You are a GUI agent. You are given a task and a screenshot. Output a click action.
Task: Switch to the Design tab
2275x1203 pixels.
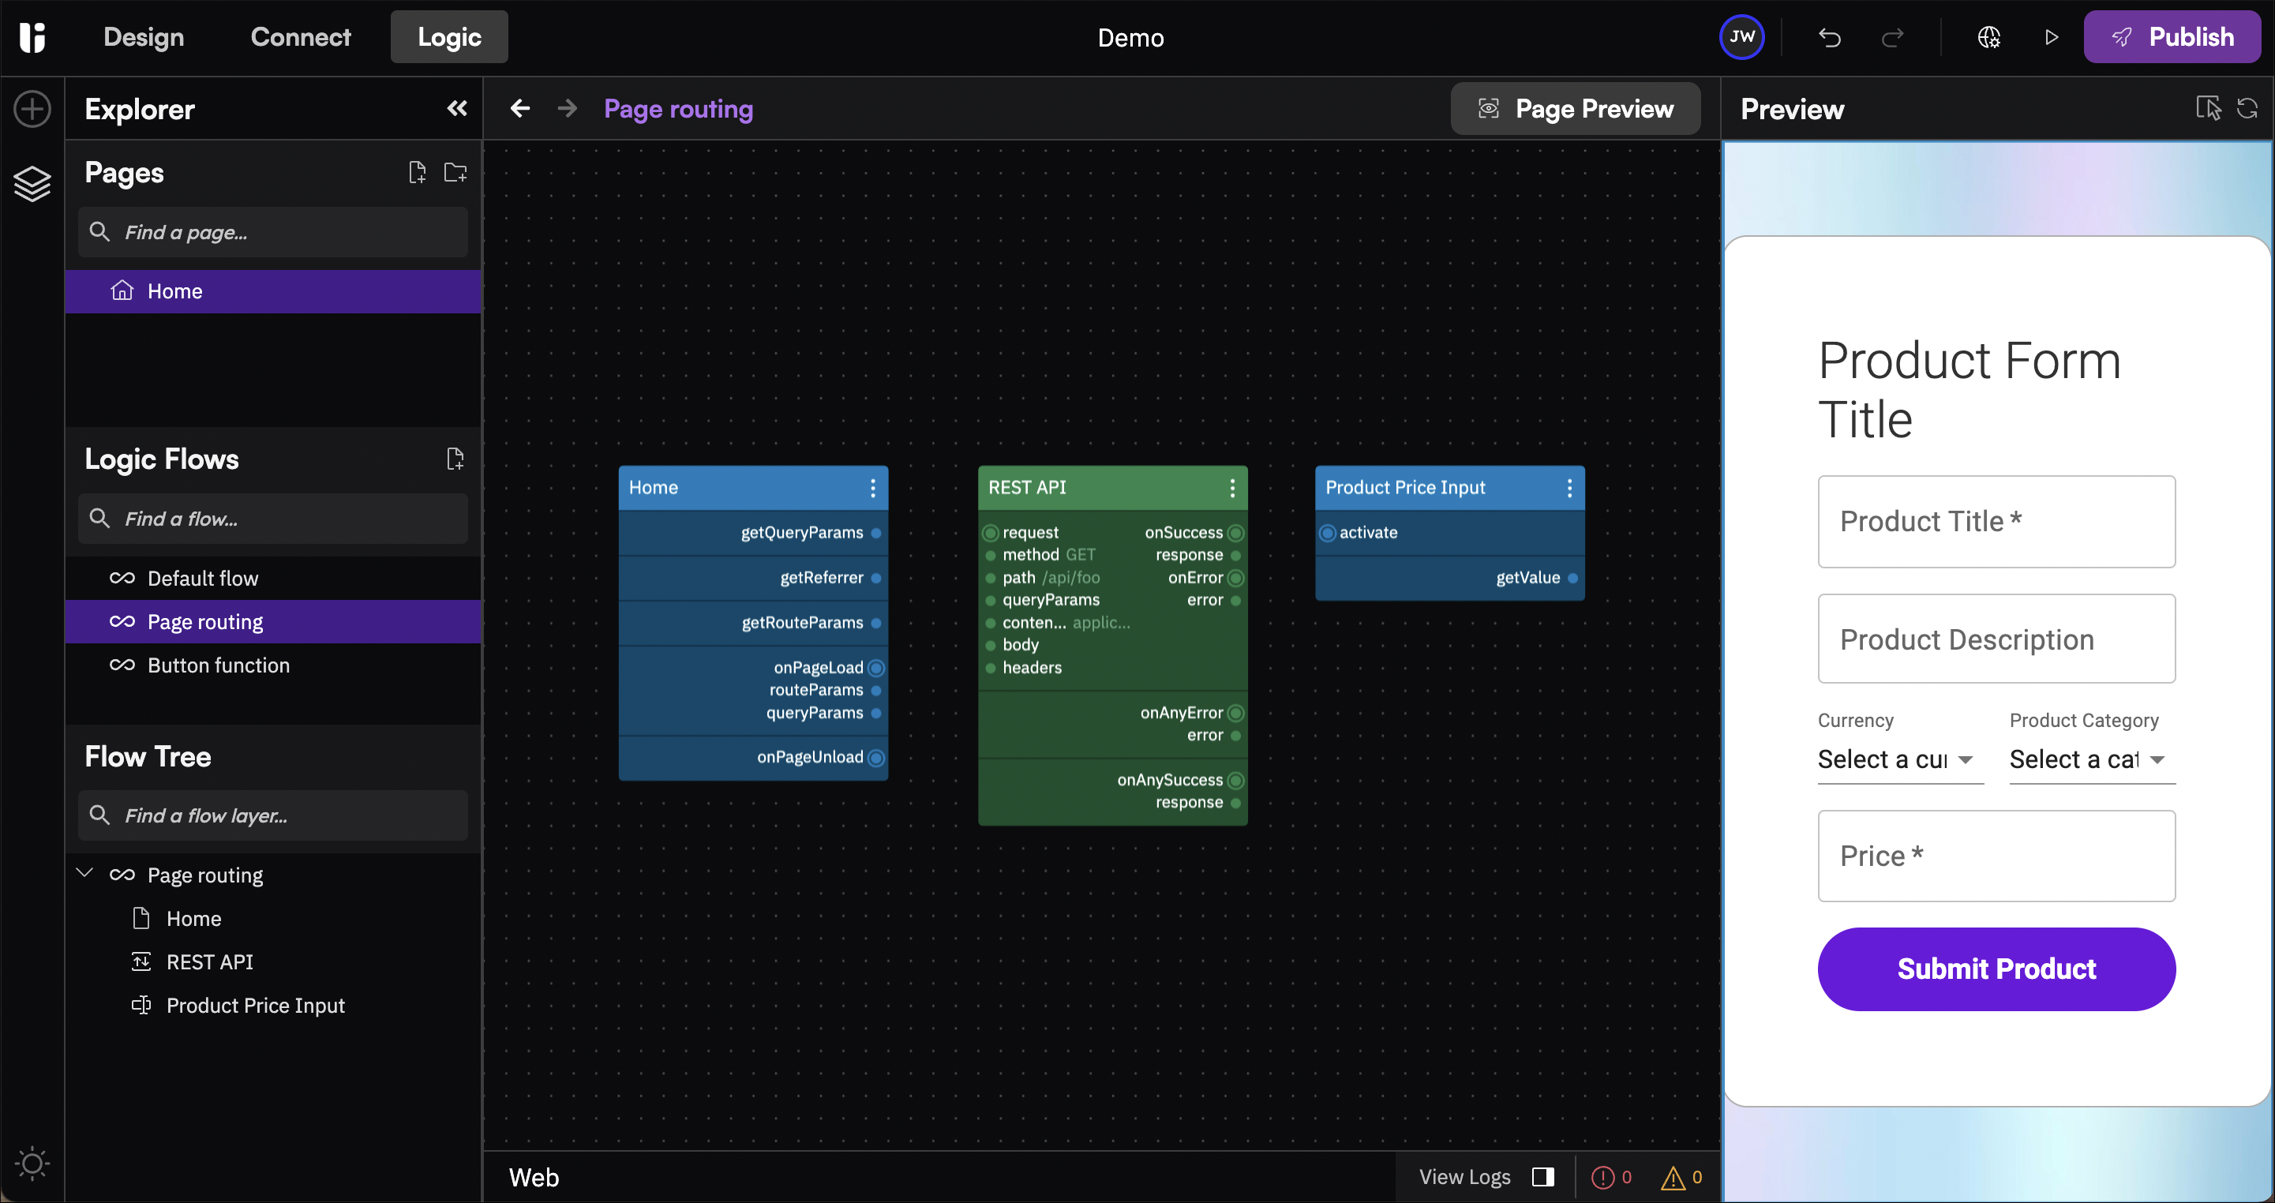point(143,37)
